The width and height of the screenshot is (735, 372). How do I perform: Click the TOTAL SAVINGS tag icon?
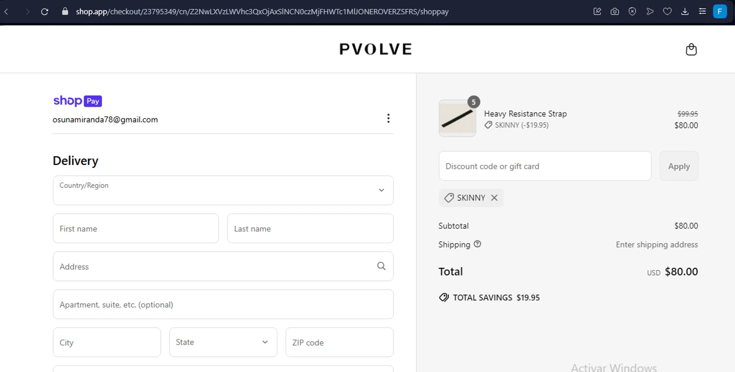pyautogui.click(x=444, y=298)
